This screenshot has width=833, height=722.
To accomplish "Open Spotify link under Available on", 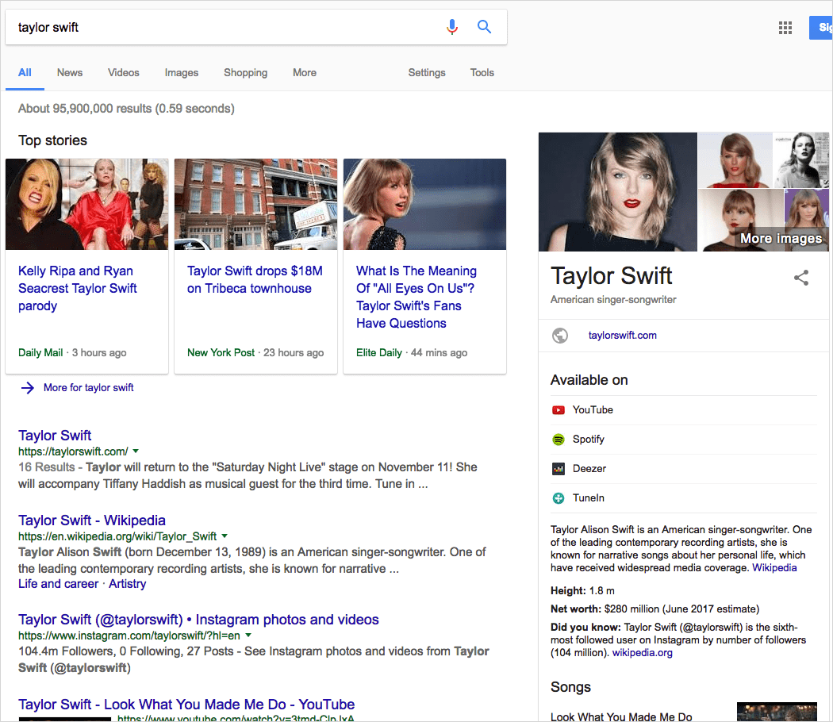I will 589,440.
